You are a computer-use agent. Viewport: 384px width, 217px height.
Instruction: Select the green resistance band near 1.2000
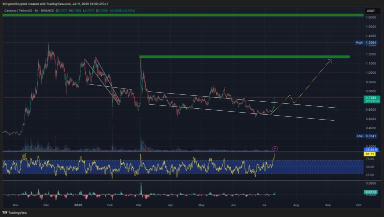[x=244, y=57]
